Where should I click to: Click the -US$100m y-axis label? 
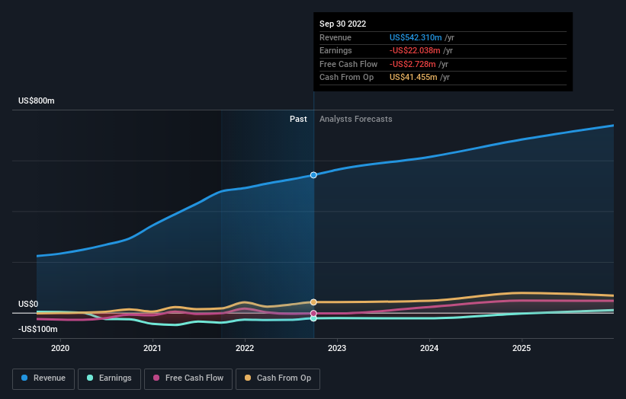38,329
